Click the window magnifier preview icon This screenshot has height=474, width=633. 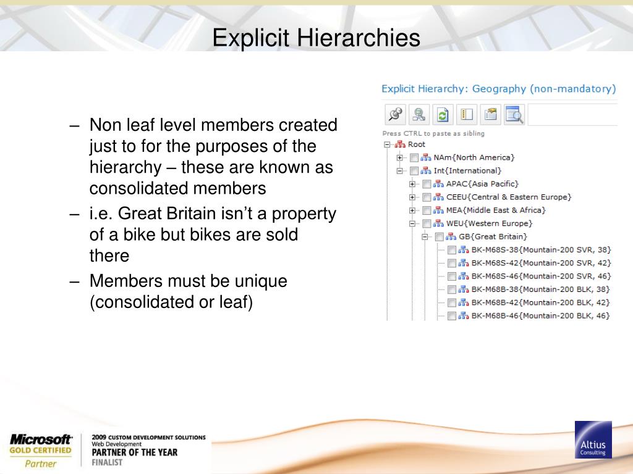pyautogui.click(x=514, y=114)
